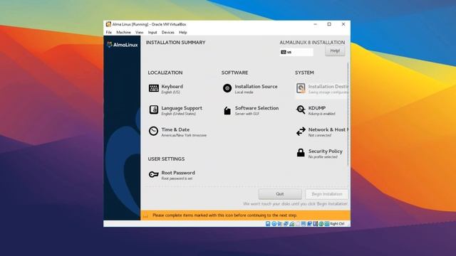Click the audio status icon
Viewport: 456px width, 256px height.
pos(280,224)
